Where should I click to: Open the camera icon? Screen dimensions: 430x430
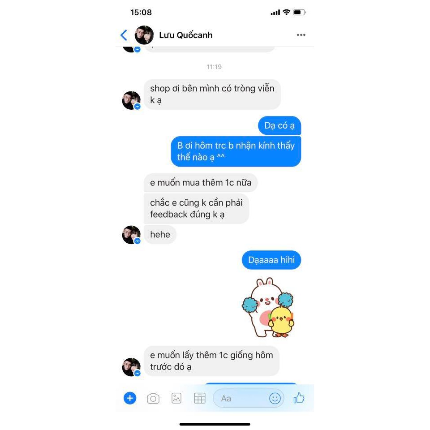pyautogui.click(x=153, y=398)
